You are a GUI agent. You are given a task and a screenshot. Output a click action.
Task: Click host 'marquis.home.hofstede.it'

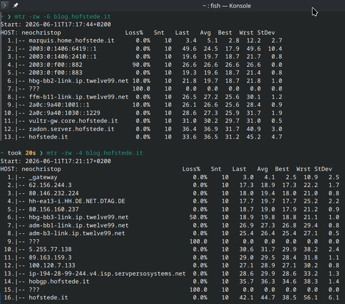tap(72, 41)
